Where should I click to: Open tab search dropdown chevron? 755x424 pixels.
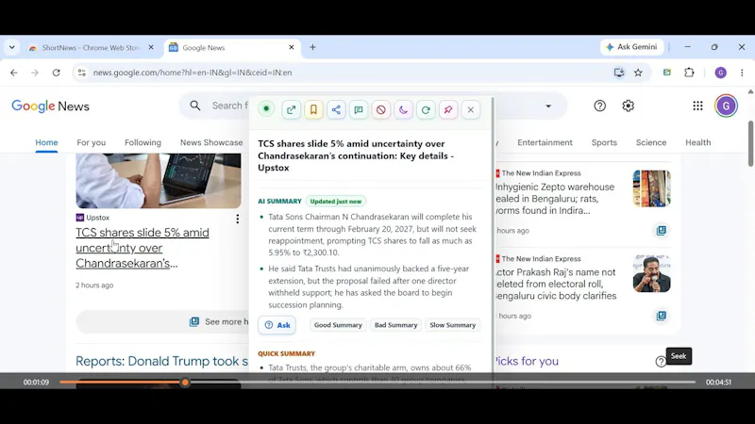click(x=12, y=47)
